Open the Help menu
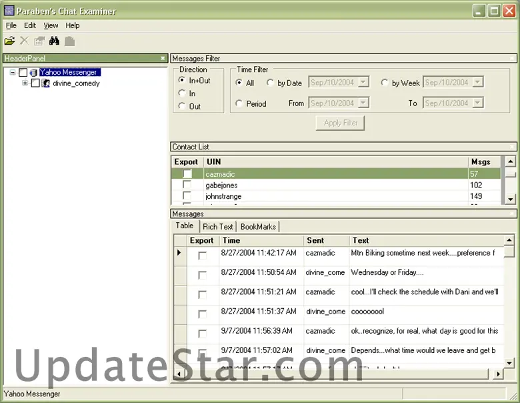The height and width of the screenshot is (403, 520). (72, 25)
